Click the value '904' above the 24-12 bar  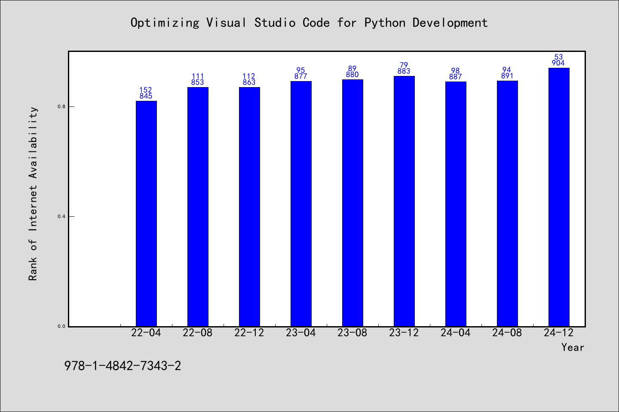558,63
